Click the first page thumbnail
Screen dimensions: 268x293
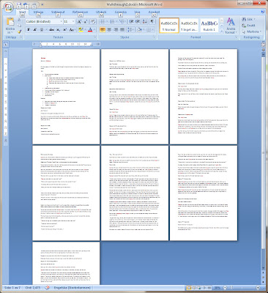66,97
